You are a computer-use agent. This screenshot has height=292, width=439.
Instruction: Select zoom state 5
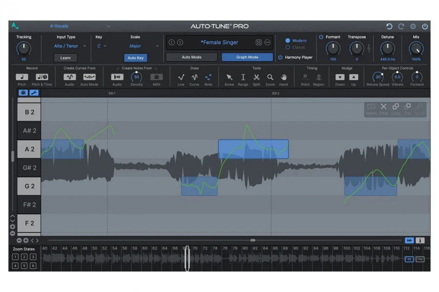(x=24, y=266)
